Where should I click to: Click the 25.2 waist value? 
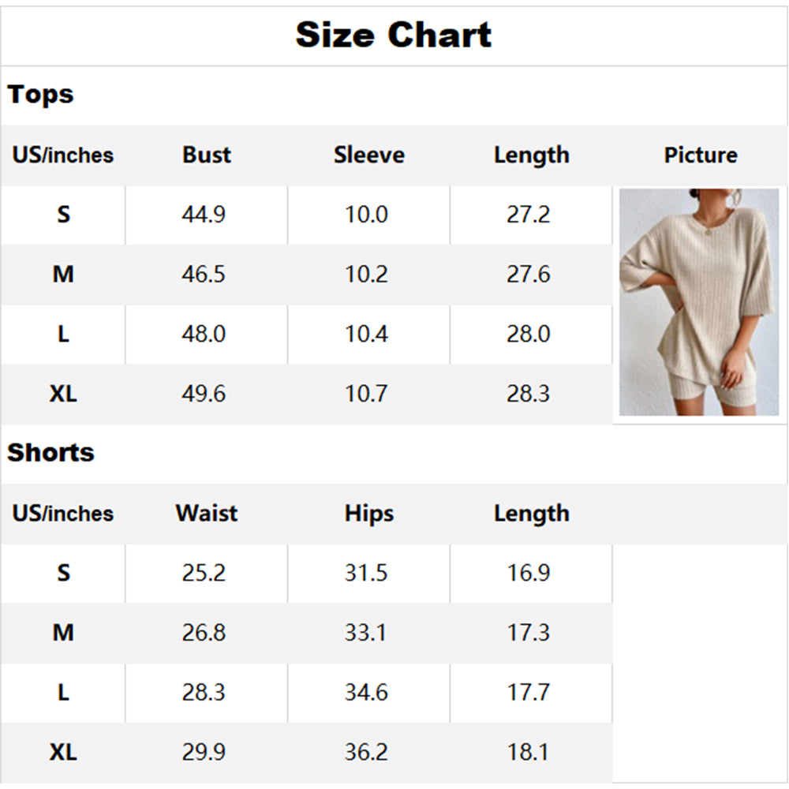[x=204, y=573]
